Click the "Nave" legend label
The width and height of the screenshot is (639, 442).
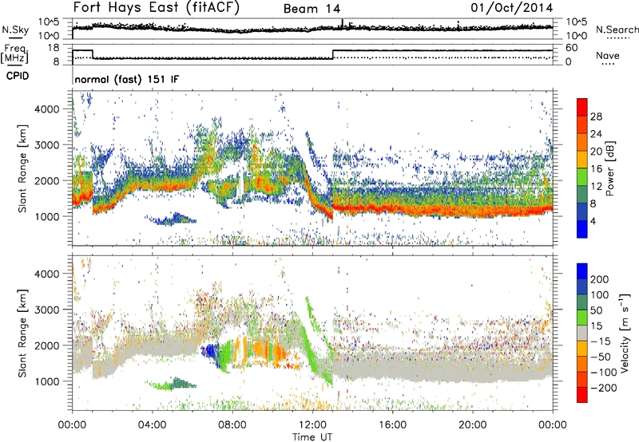[x=608, y=55]
